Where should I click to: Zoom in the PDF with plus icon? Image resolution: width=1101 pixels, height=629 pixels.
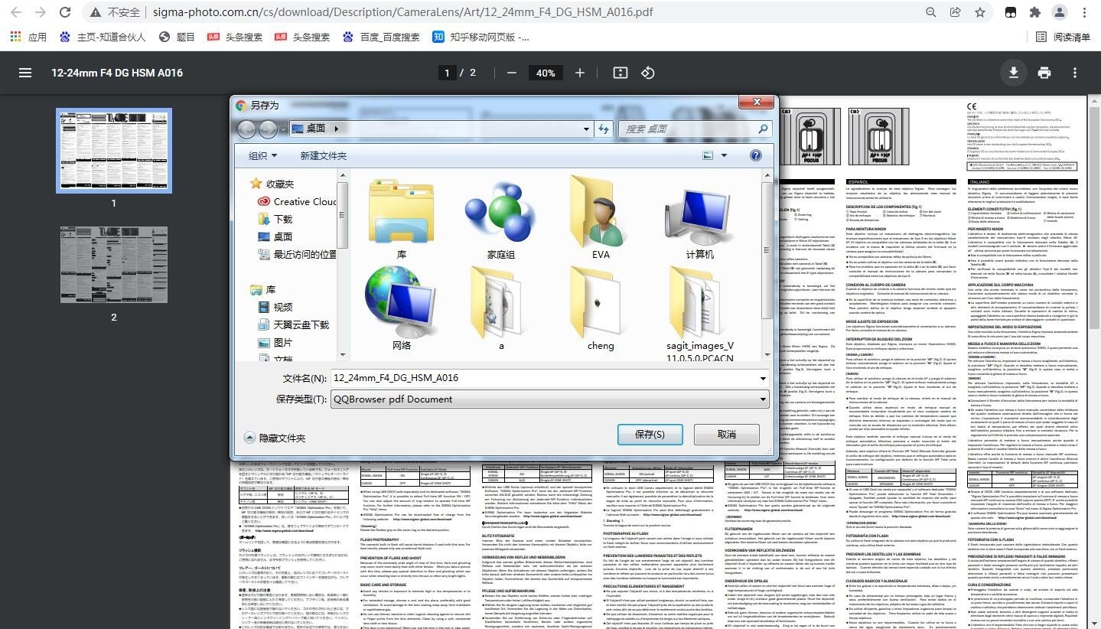click(580, 73)
